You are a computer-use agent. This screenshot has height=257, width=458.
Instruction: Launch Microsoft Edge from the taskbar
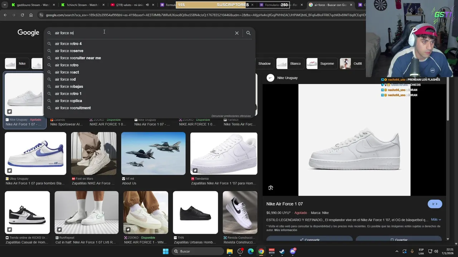250,251
